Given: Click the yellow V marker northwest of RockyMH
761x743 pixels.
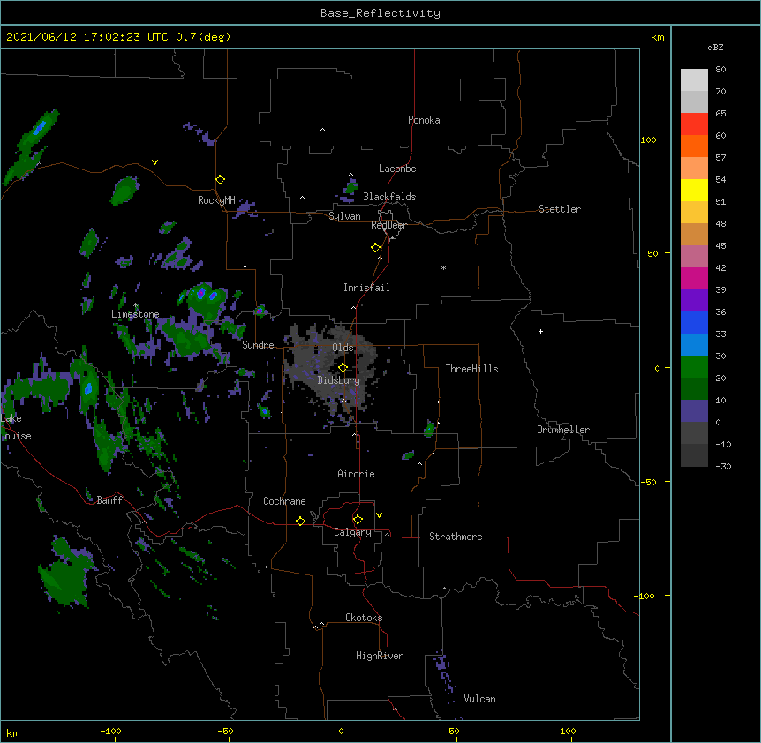Looking at the screenshot, I should coord(154,162).
